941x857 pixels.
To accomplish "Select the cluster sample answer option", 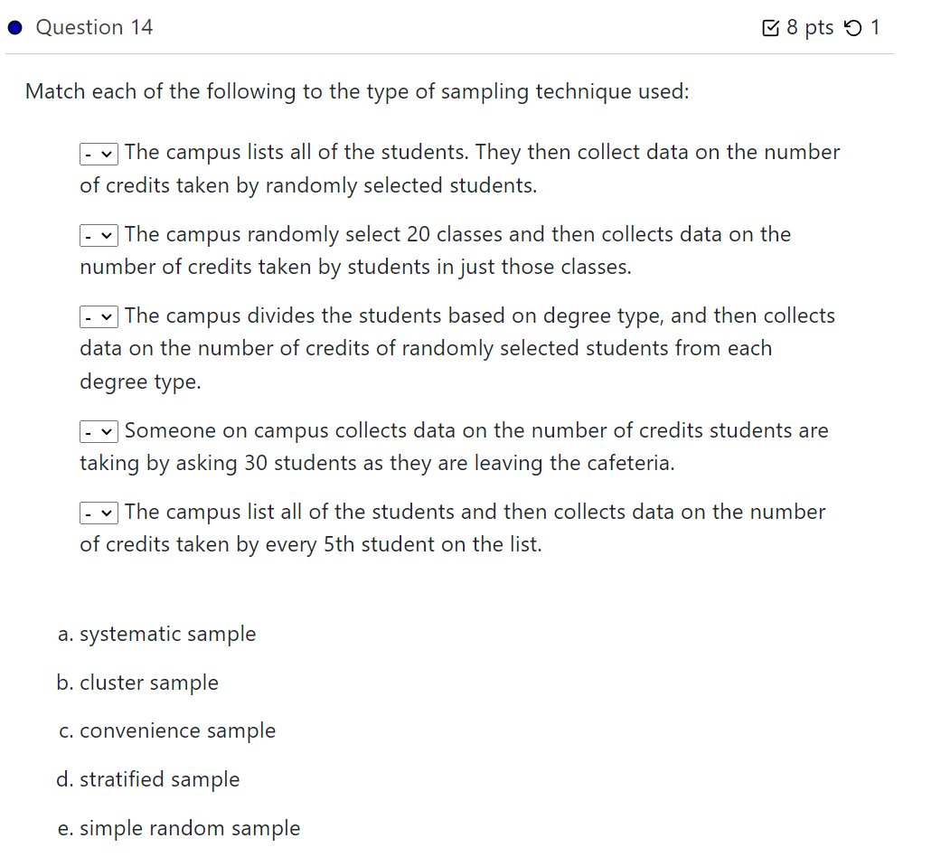I will tap(137, 683).
